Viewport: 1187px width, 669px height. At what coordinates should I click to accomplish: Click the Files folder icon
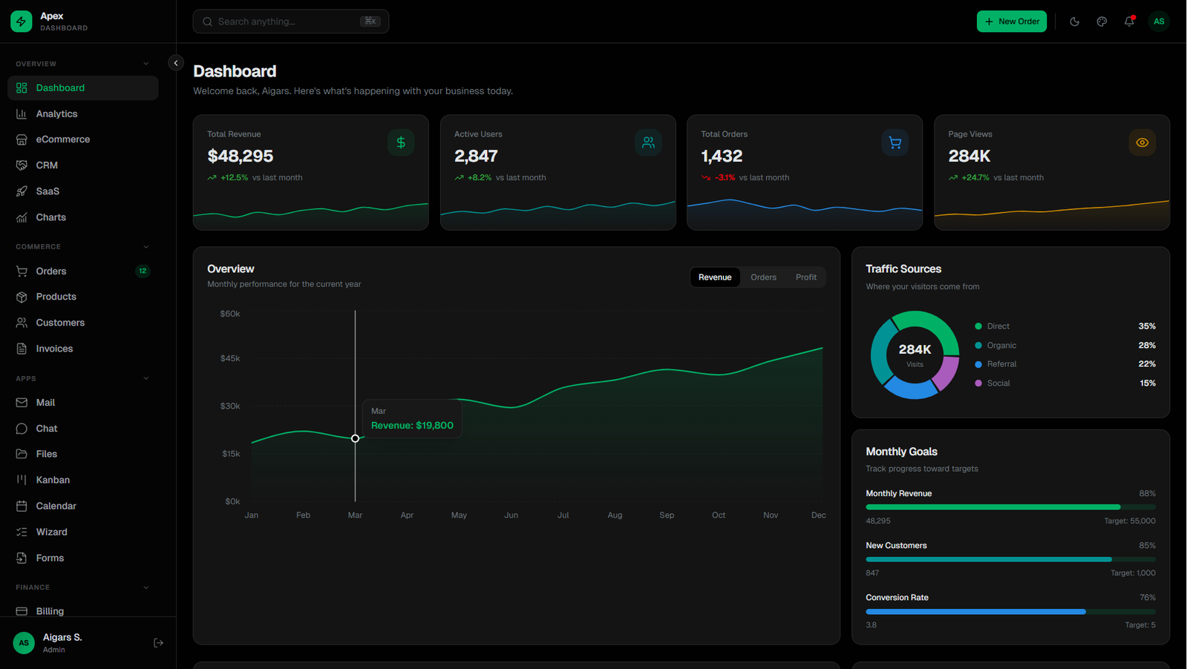22,454
